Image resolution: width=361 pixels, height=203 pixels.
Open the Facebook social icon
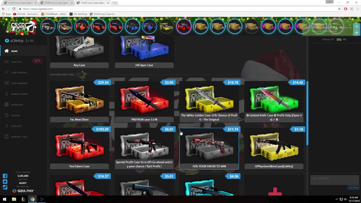5,176
